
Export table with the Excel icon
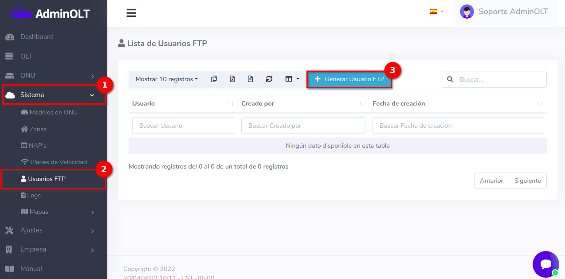pos(232,79)
